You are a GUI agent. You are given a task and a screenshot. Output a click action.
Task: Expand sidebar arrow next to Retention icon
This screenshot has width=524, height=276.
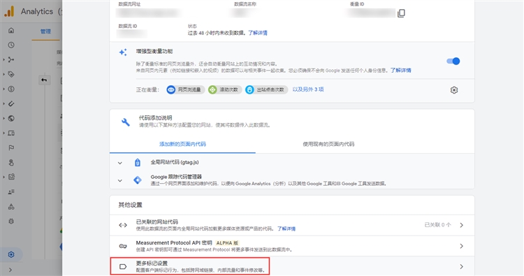3,103
